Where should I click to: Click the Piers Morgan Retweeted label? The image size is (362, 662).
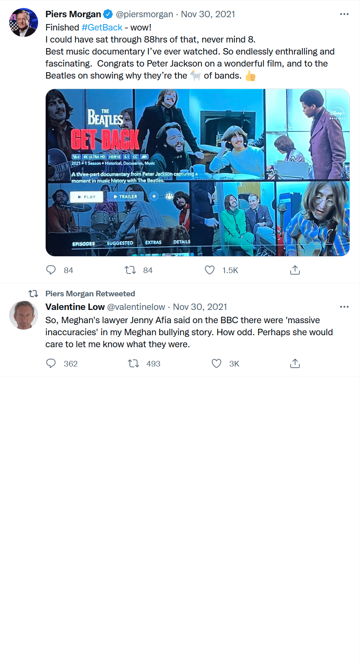90,294
